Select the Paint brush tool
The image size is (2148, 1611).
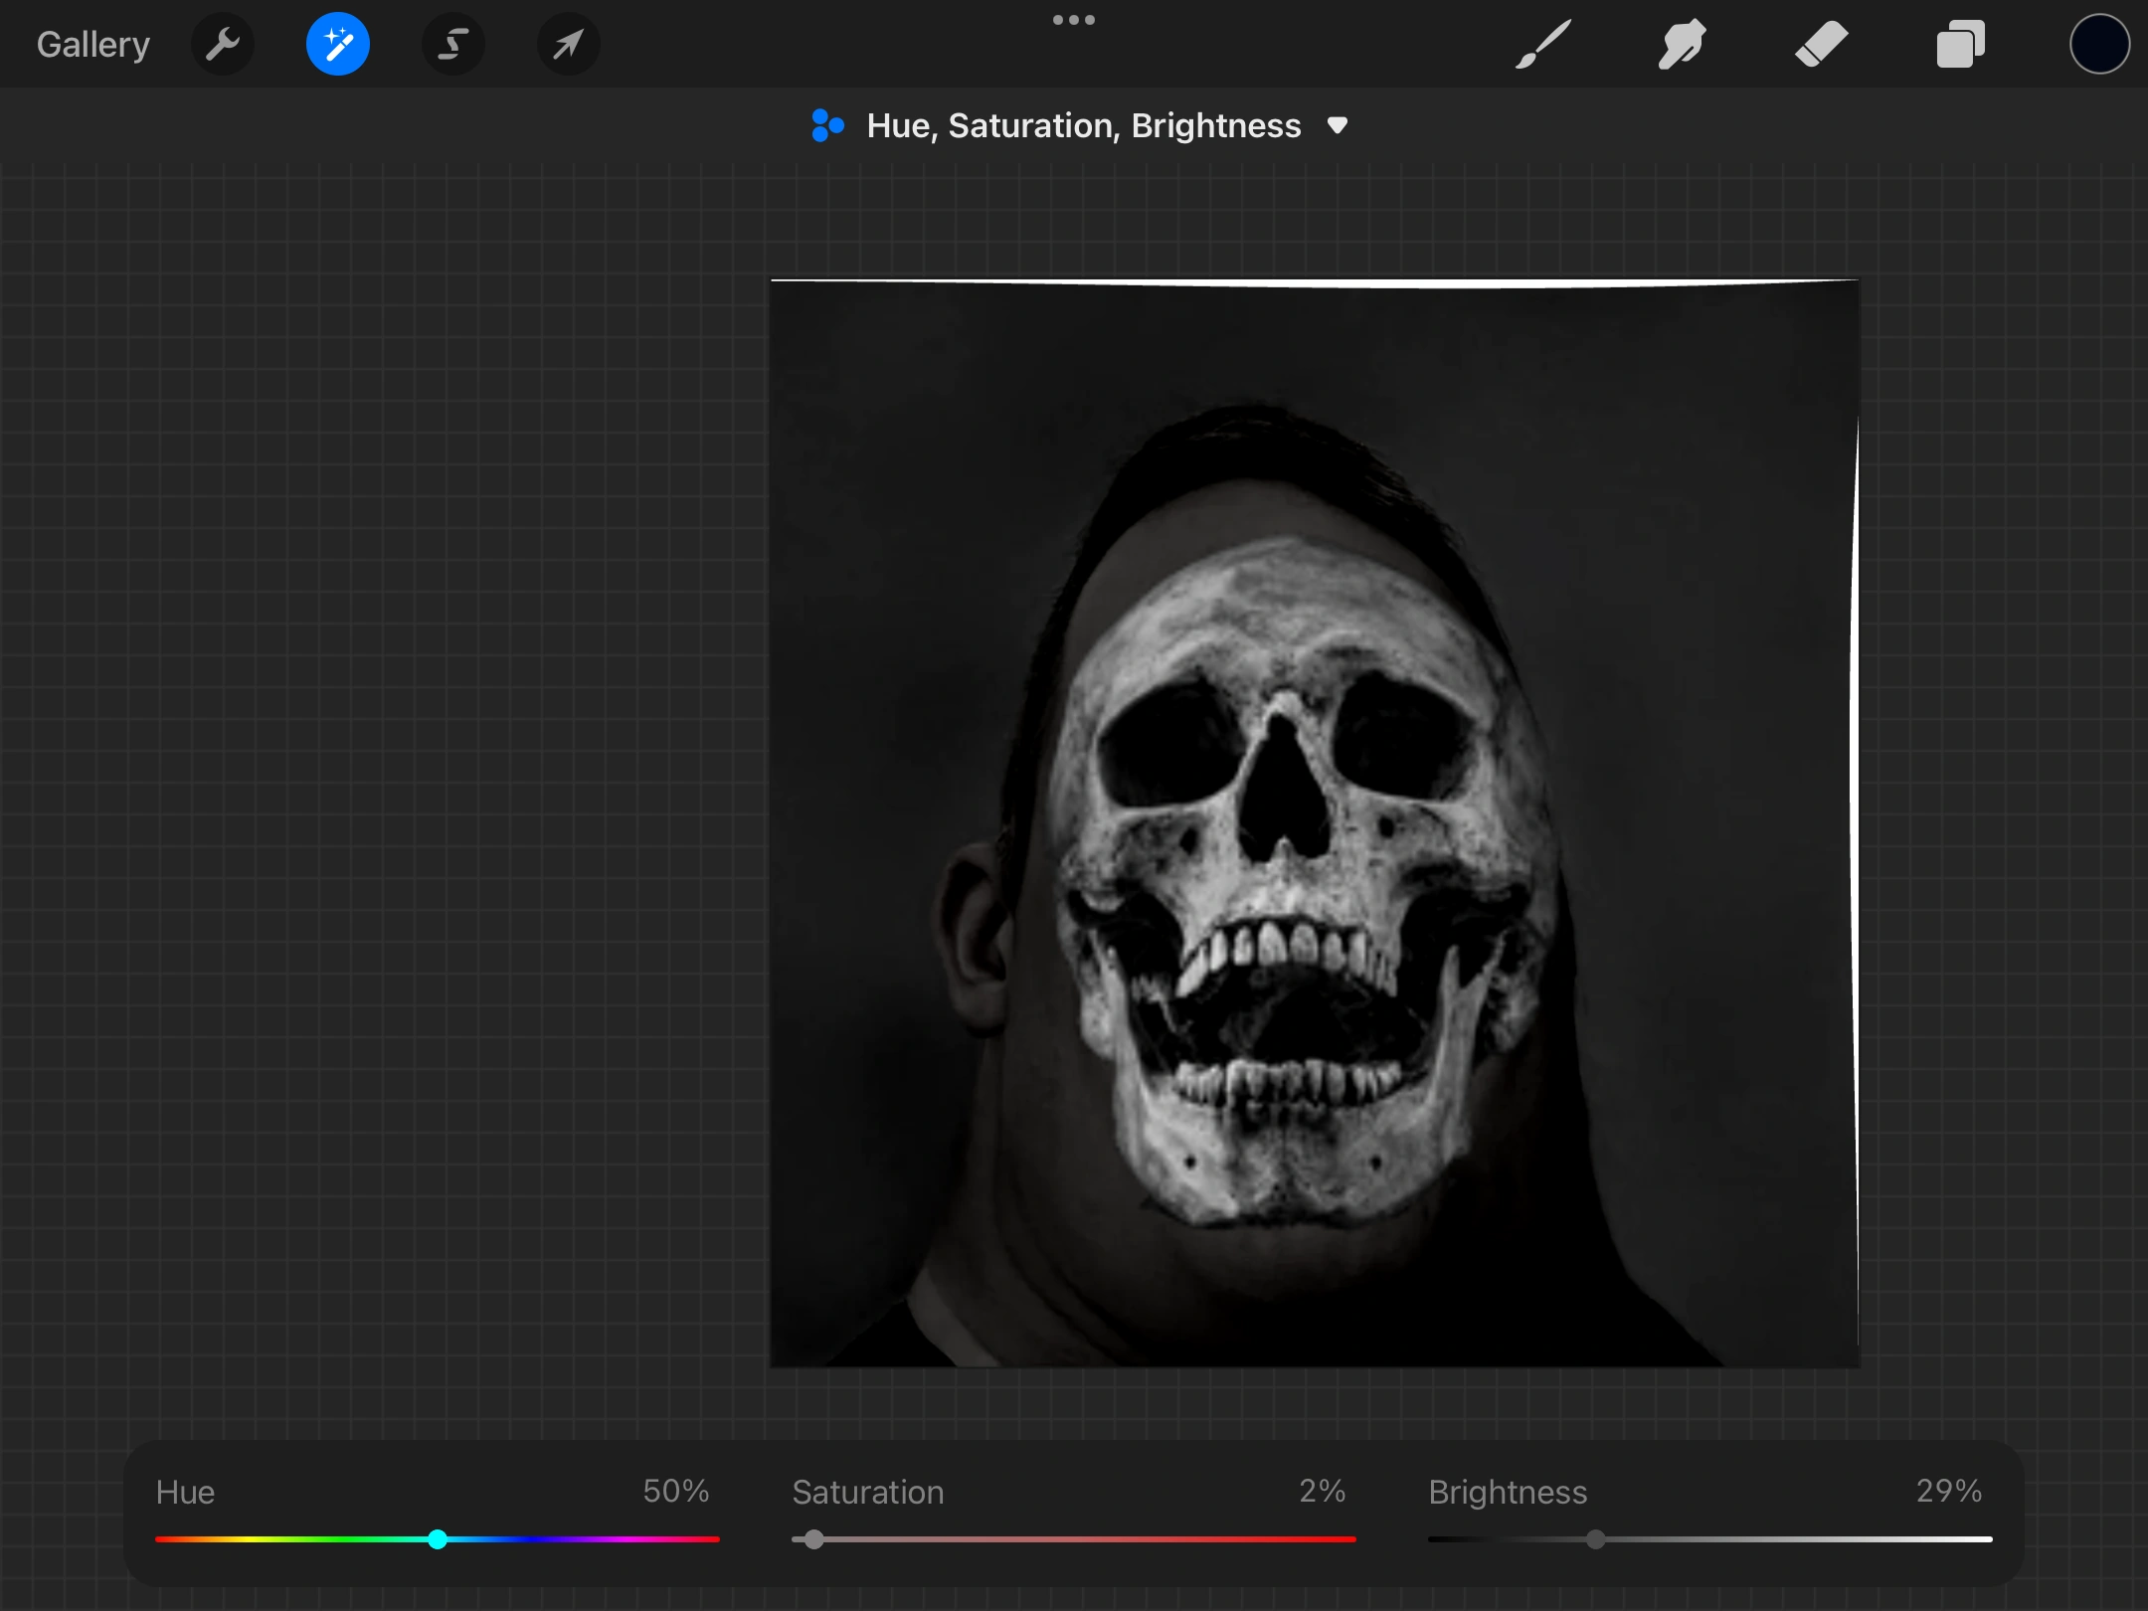pyautogui.click(x=1543, y=45)
